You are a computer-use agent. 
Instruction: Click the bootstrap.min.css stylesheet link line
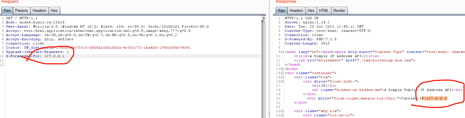[x=355, y=60]
